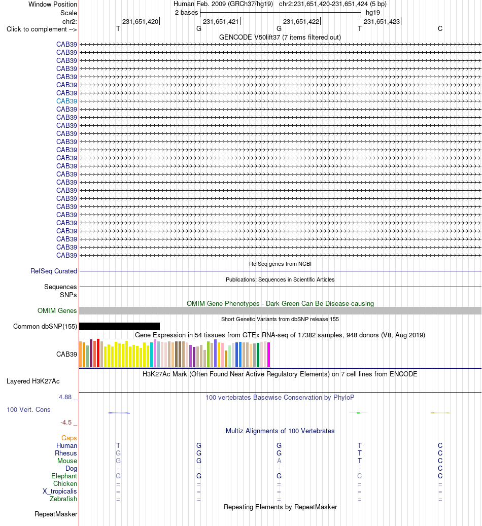
Task: Select the 'Dog' alignment row label
Action: (x=71, y=469)
